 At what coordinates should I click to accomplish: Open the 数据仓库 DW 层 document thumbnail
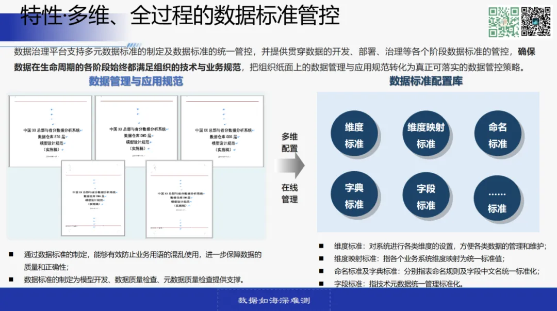[x=179, y=199]
